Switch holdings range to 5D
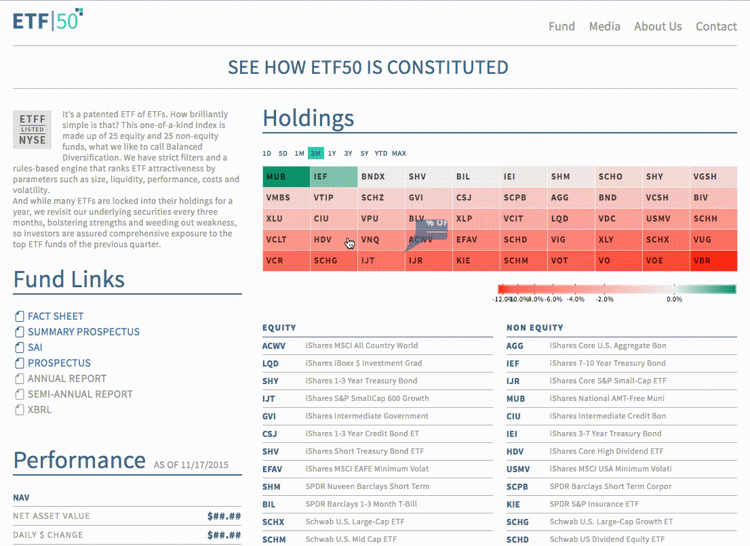Image resolution: width=750 pixels, height=546 pixels. tap(283, 153)
